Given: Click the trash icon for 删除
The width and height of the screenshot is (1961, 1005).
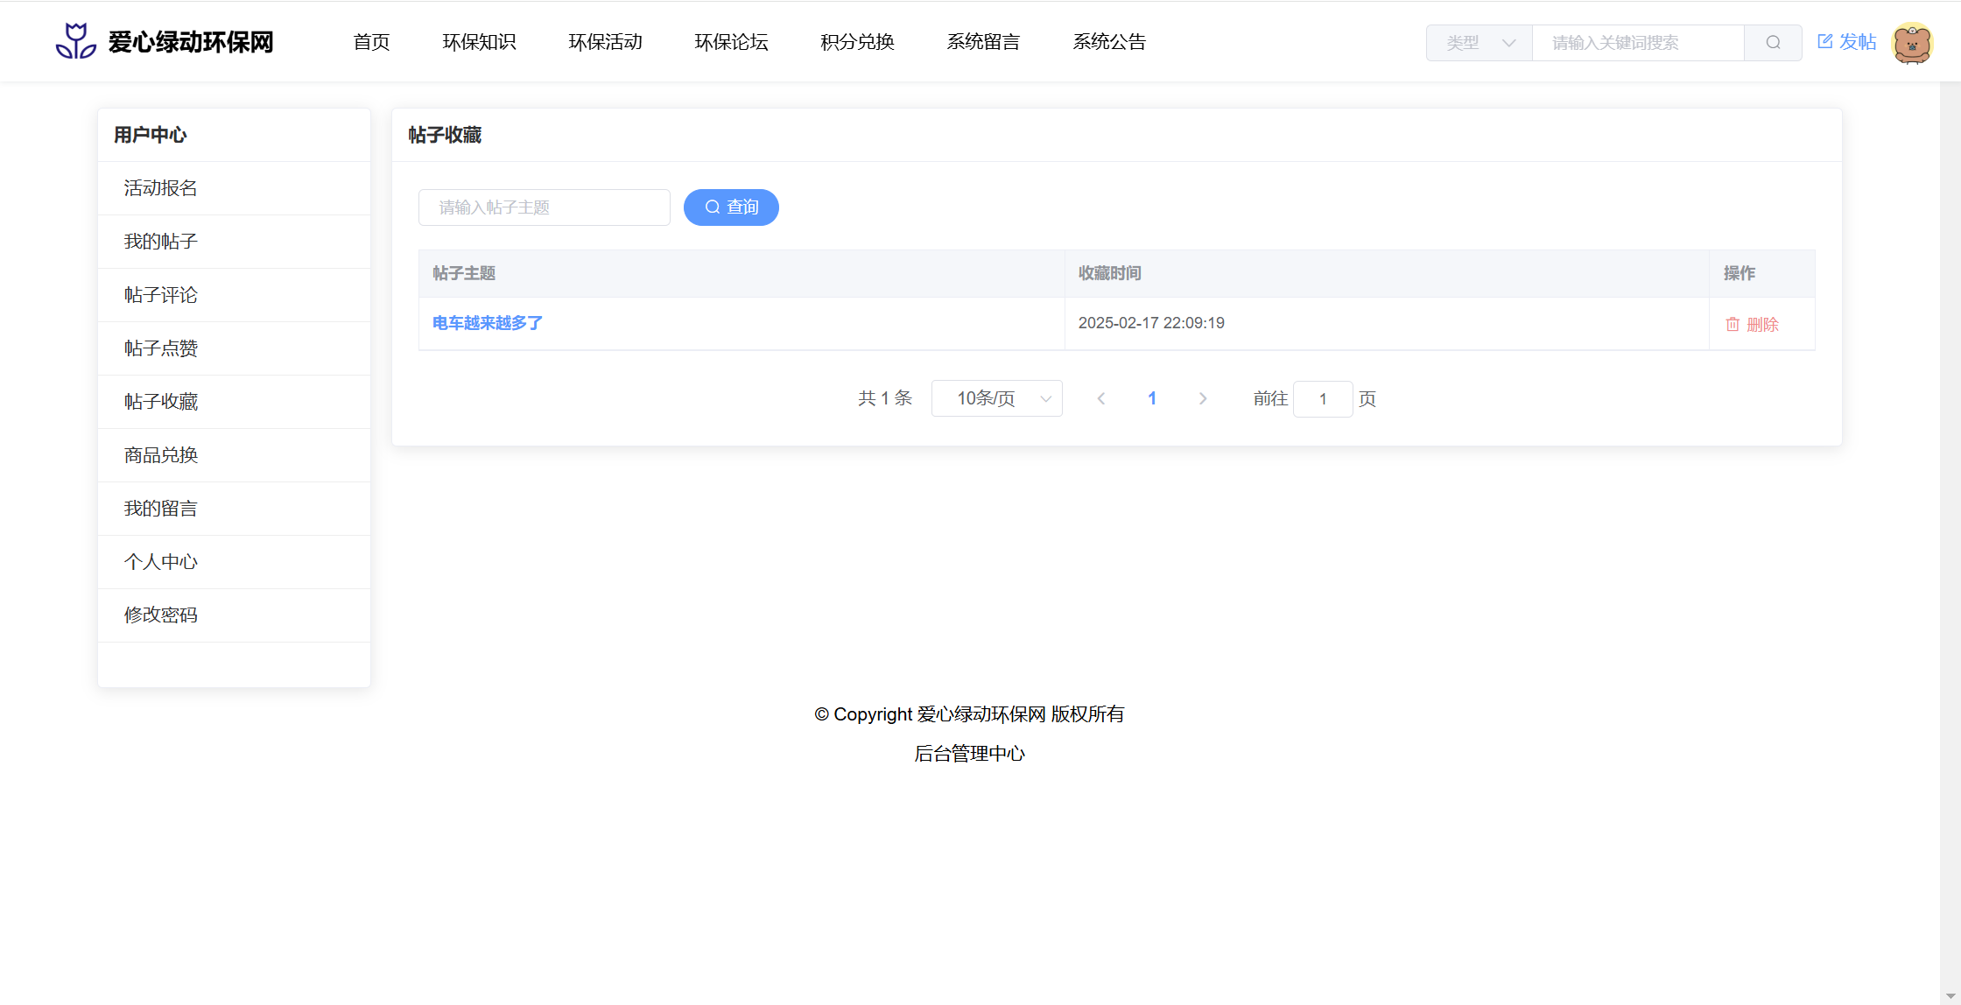Looking at the screenshot, I should (x=1733, y=325).
